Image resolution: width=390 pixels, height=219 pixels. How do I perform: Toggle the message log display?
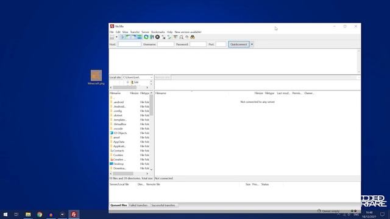122,37
